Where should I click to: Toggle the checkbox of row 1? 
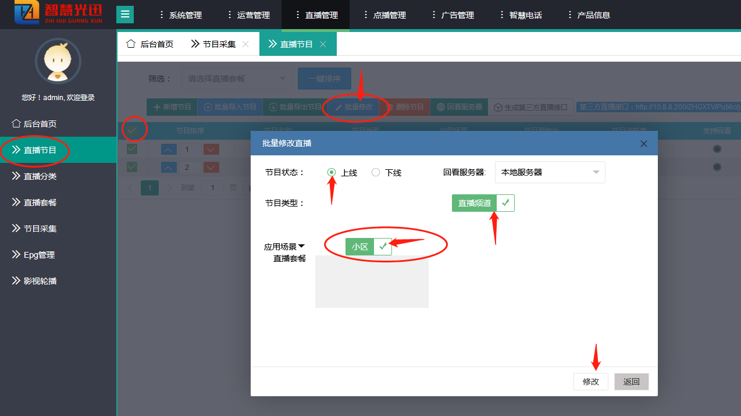click(x=132, y=149)
